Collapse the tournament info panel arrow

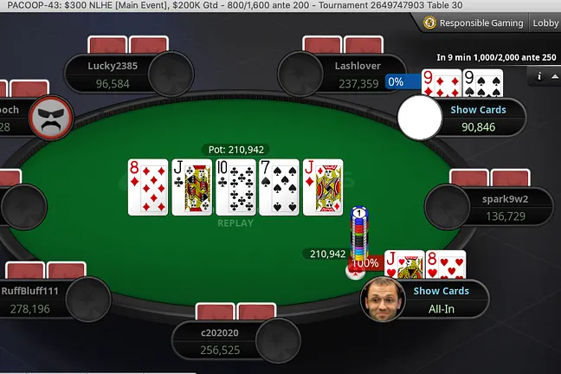click(x=555, y=76)
